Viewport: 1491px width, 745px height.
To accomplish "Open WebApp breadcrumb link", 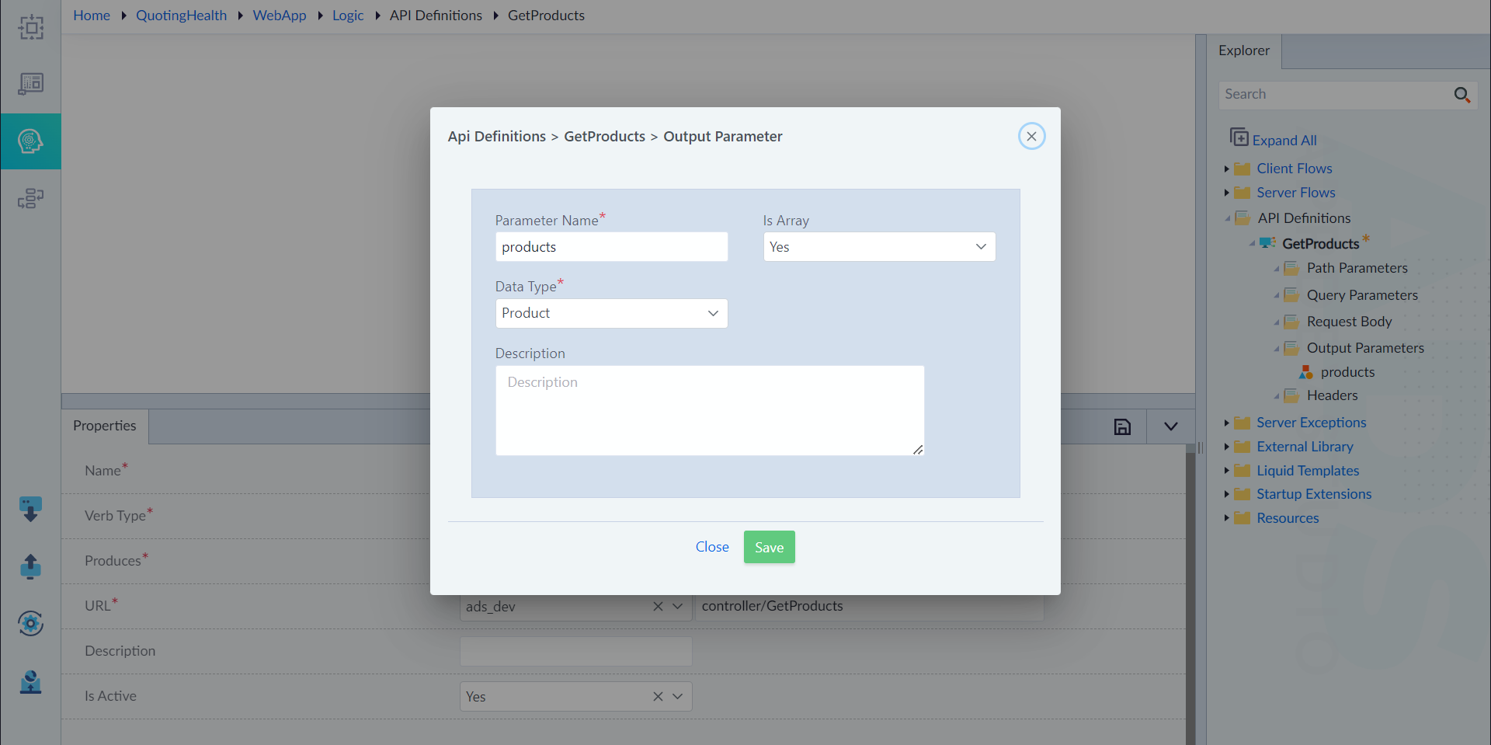I will coord(280,16).
